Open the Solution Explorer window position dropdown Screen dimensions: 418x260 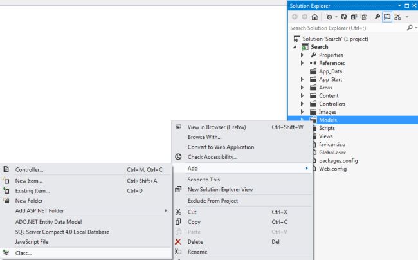(399, 6)
